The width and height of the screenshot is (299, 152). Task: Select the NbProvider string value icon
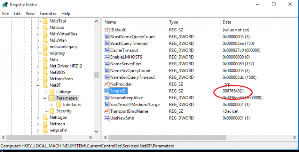[107, 84]
